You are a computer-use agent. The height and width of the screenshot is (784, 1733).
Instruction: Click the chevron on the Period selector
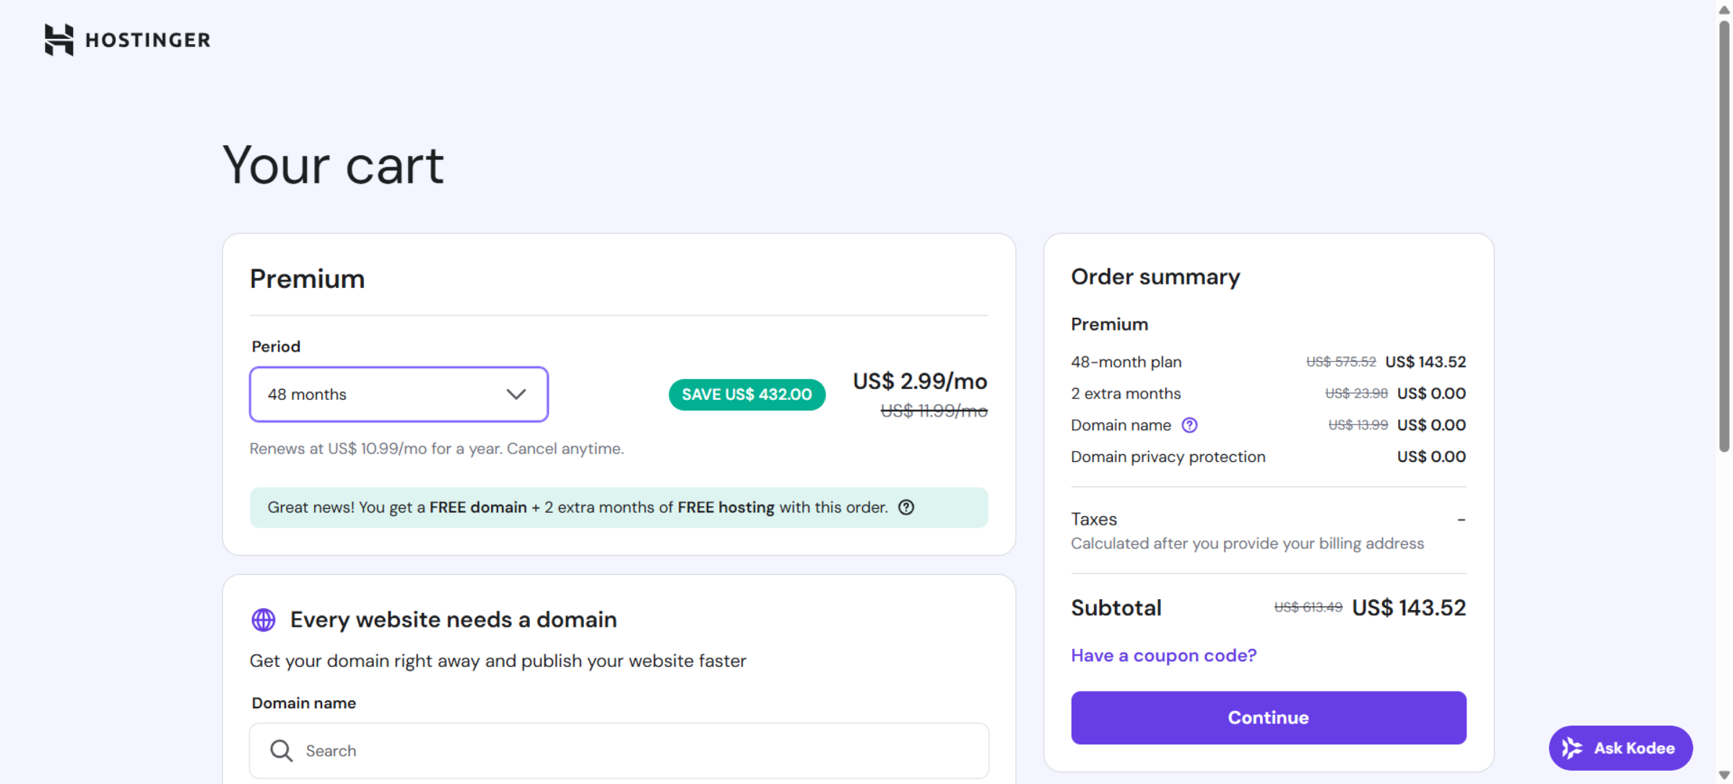point(515,394)
